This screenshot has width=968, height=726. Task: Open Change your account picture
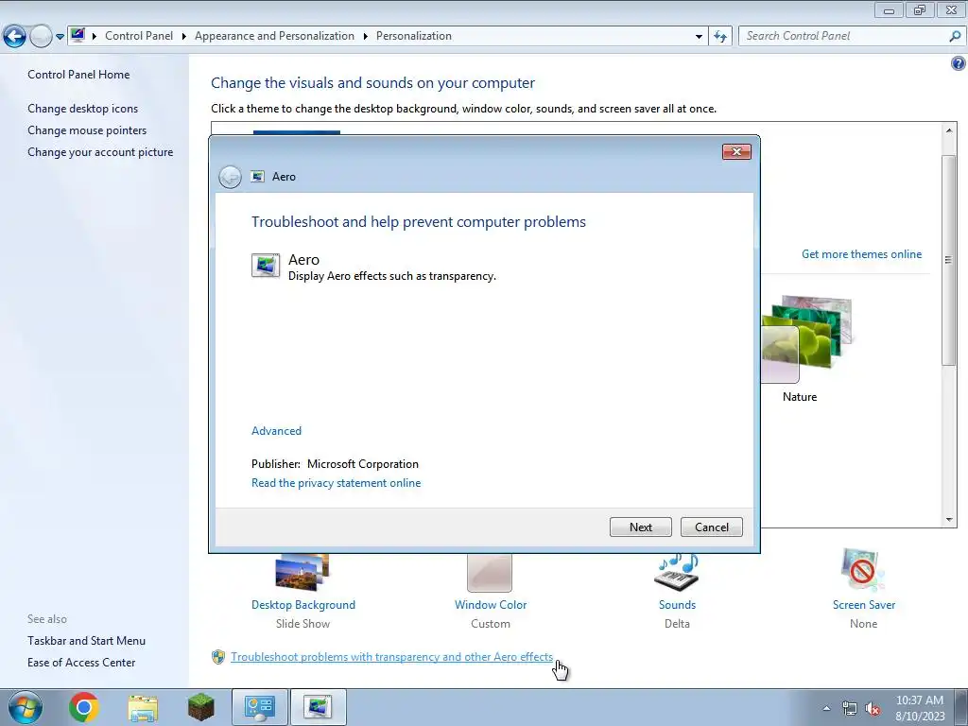click(x=100, y=152)
